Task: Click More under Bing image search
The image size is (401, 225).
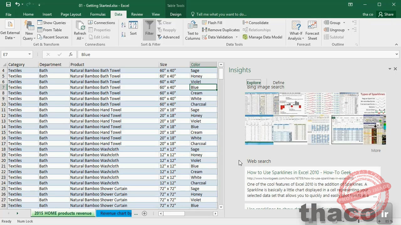Action: (x=376, y=151)
